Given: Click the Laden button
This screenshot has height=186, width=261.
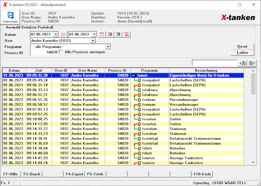Looking at the screenshot, I should (x=242, y=53).
